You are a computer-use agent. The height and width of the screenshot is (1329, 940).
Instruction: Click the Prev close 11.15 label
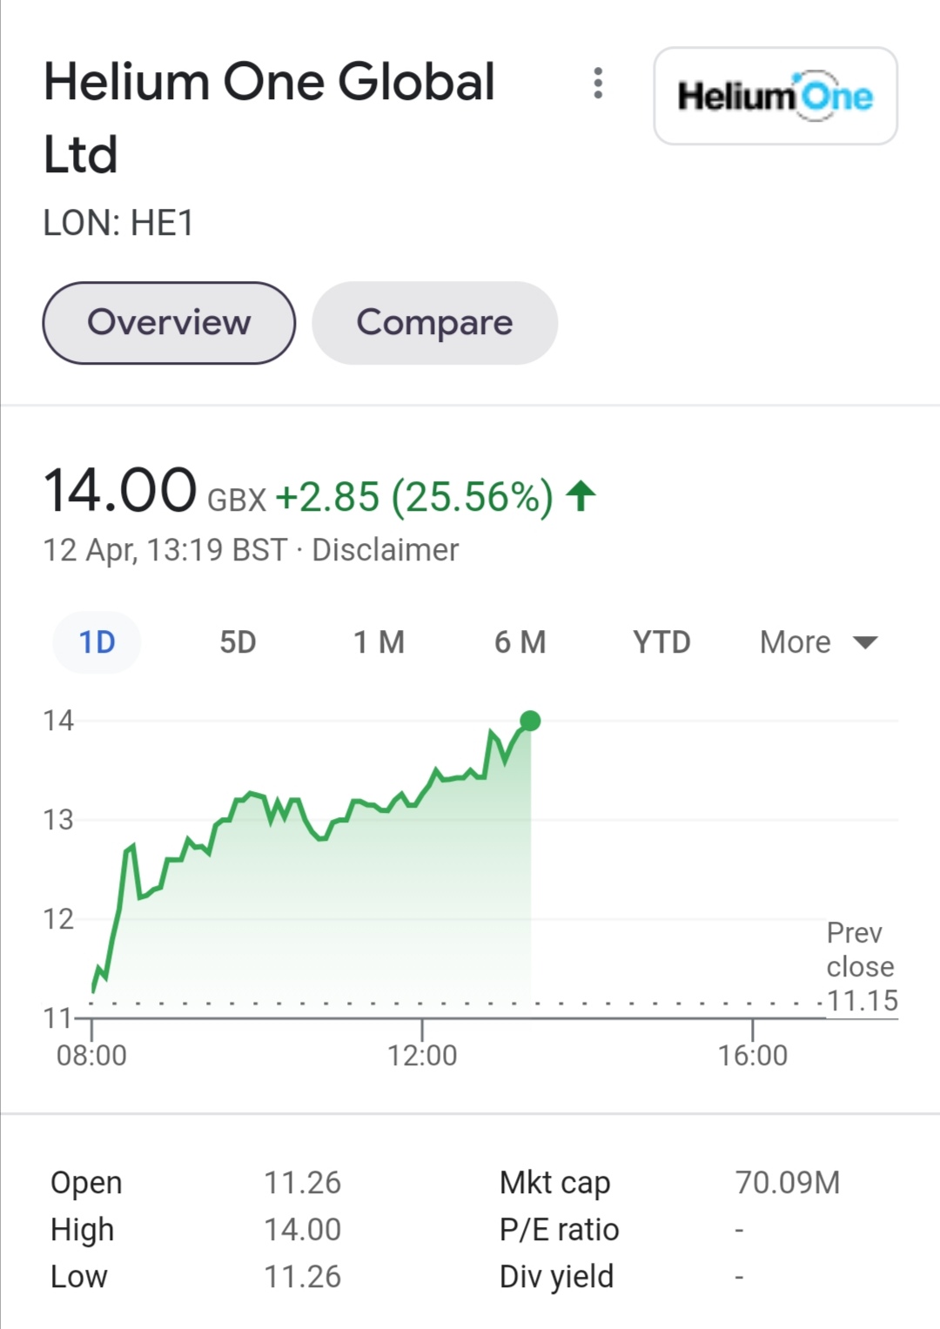[x=861, y=966]
